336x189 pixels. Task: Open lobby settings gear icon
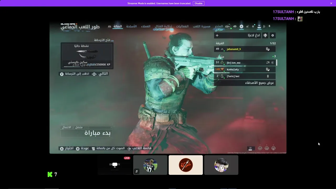click(x=272, y=35)
